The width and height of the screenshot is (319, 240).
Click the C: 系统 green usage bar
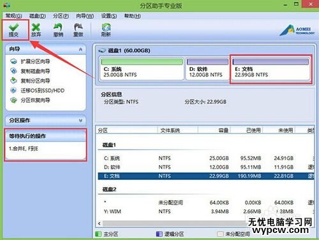tap(142, 62)
